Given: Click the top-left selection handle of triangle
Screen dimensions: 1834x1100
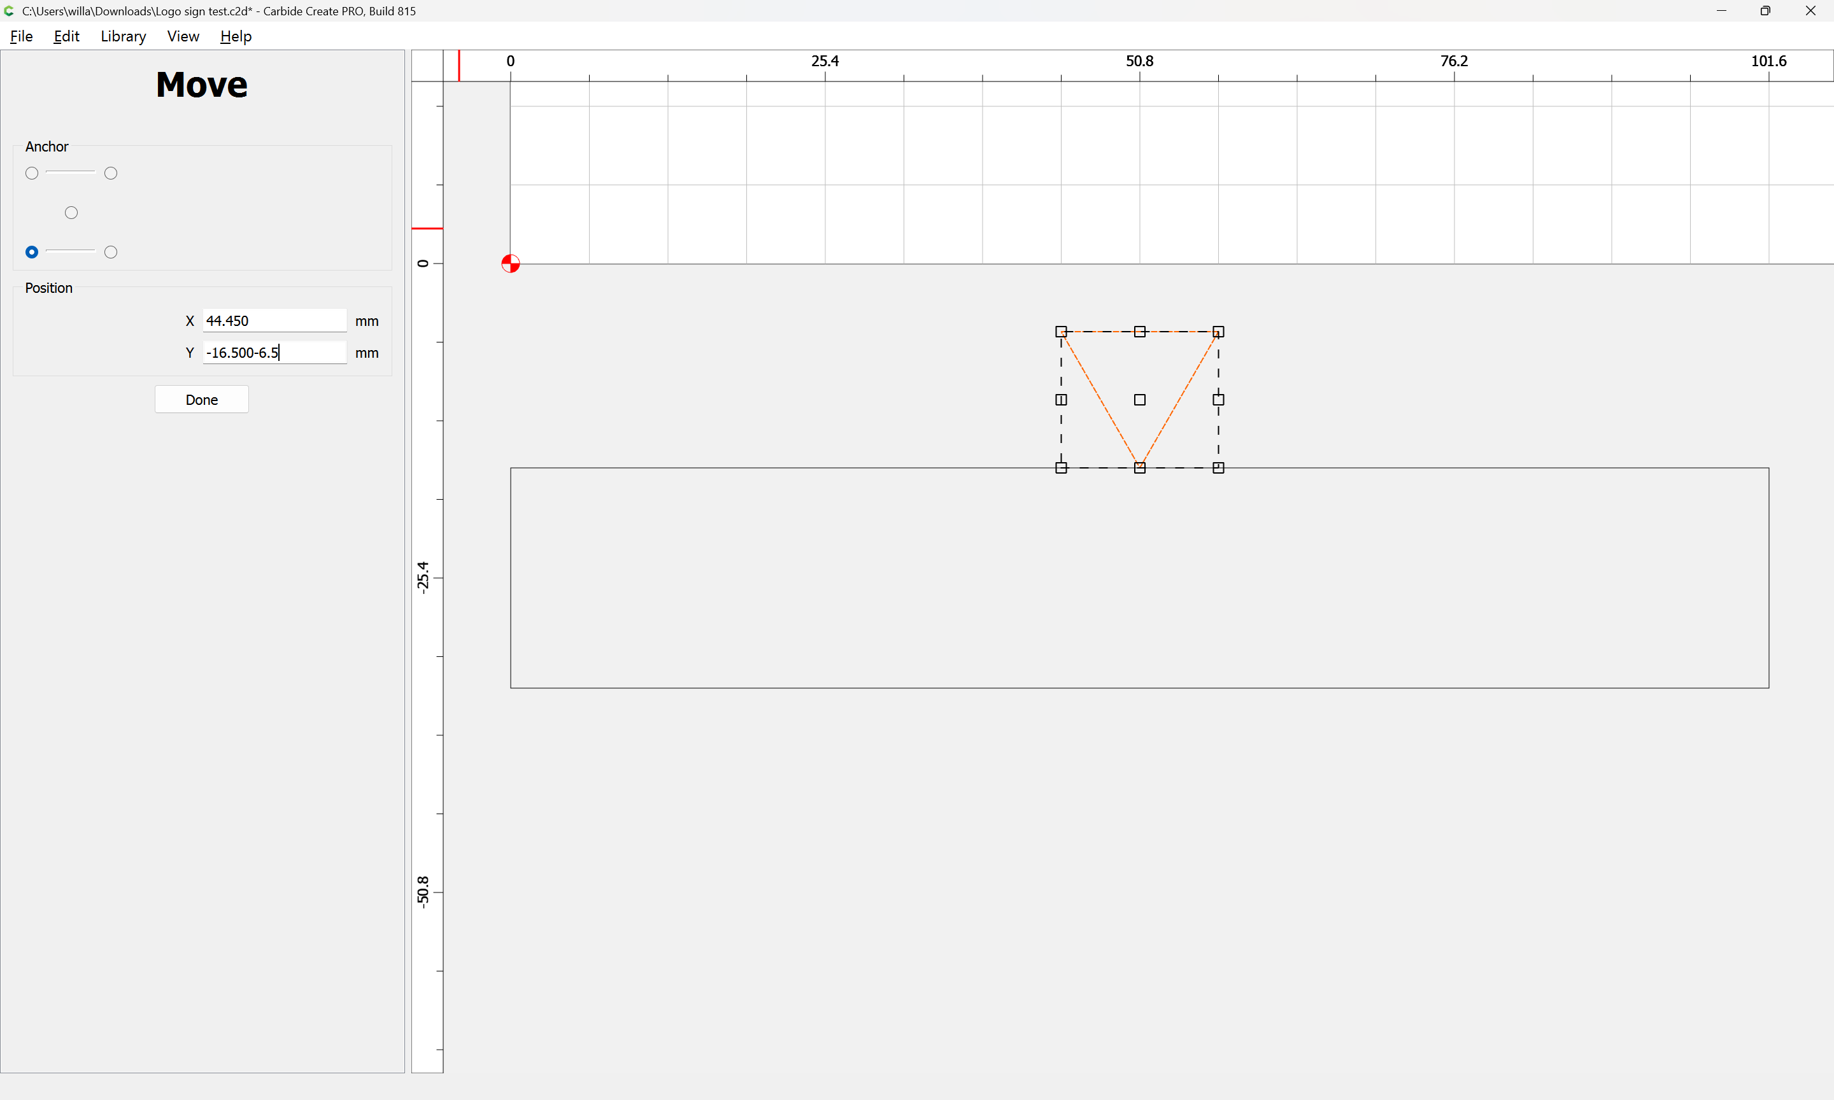Looking at the screenshot, I should point(1061,331).
